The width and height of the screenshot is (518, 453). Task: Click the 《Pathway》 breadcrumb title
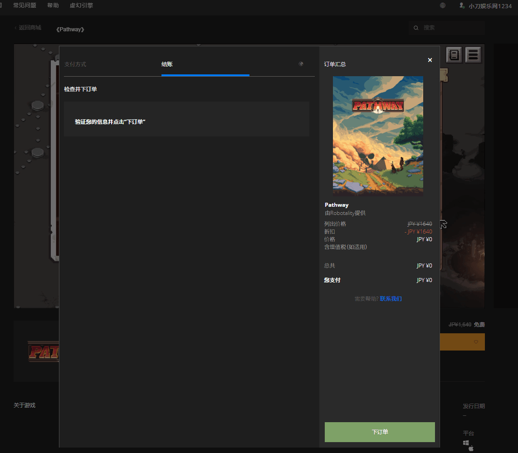(x=70, y=29)
